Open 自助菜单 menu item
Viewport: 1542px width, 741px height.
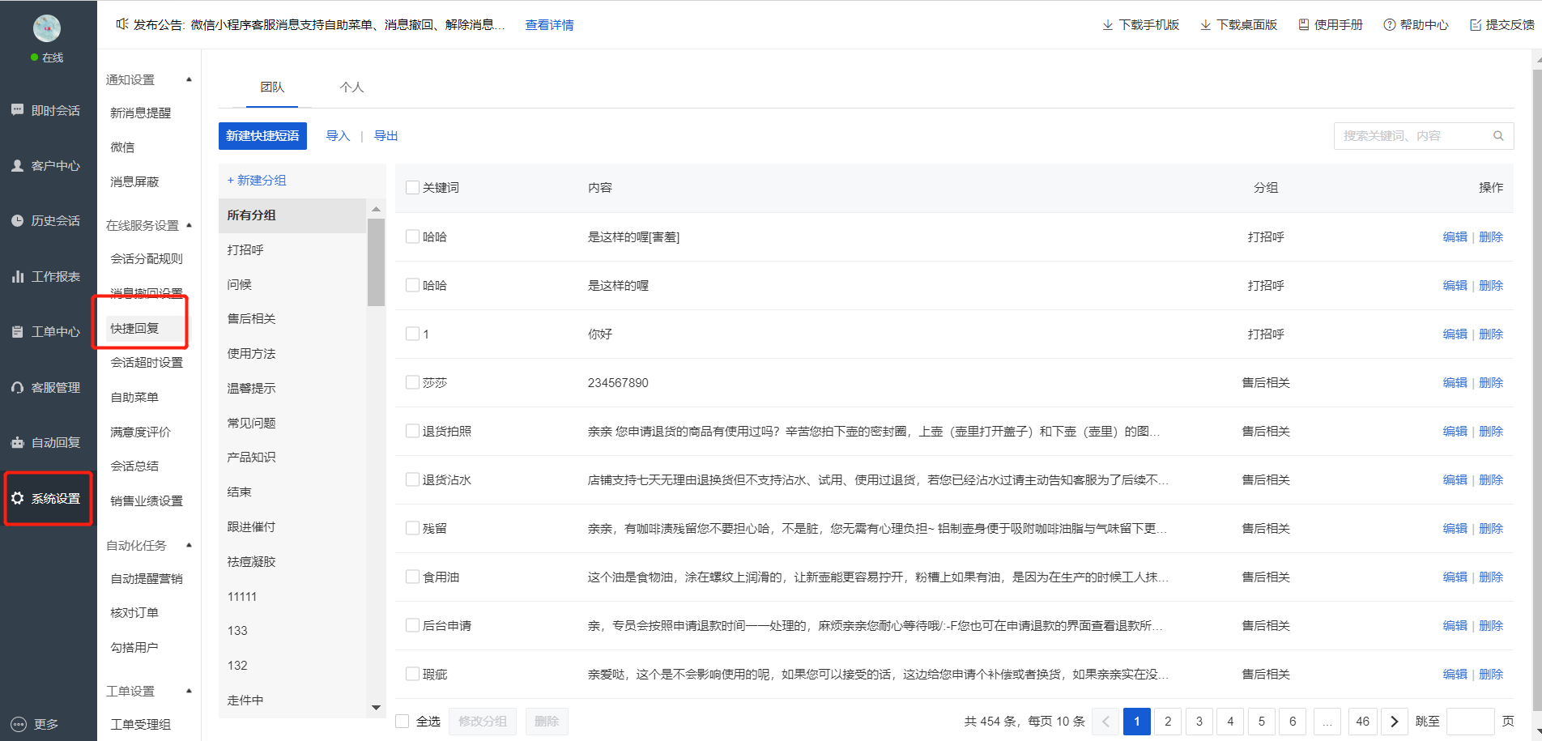(134, 397)
